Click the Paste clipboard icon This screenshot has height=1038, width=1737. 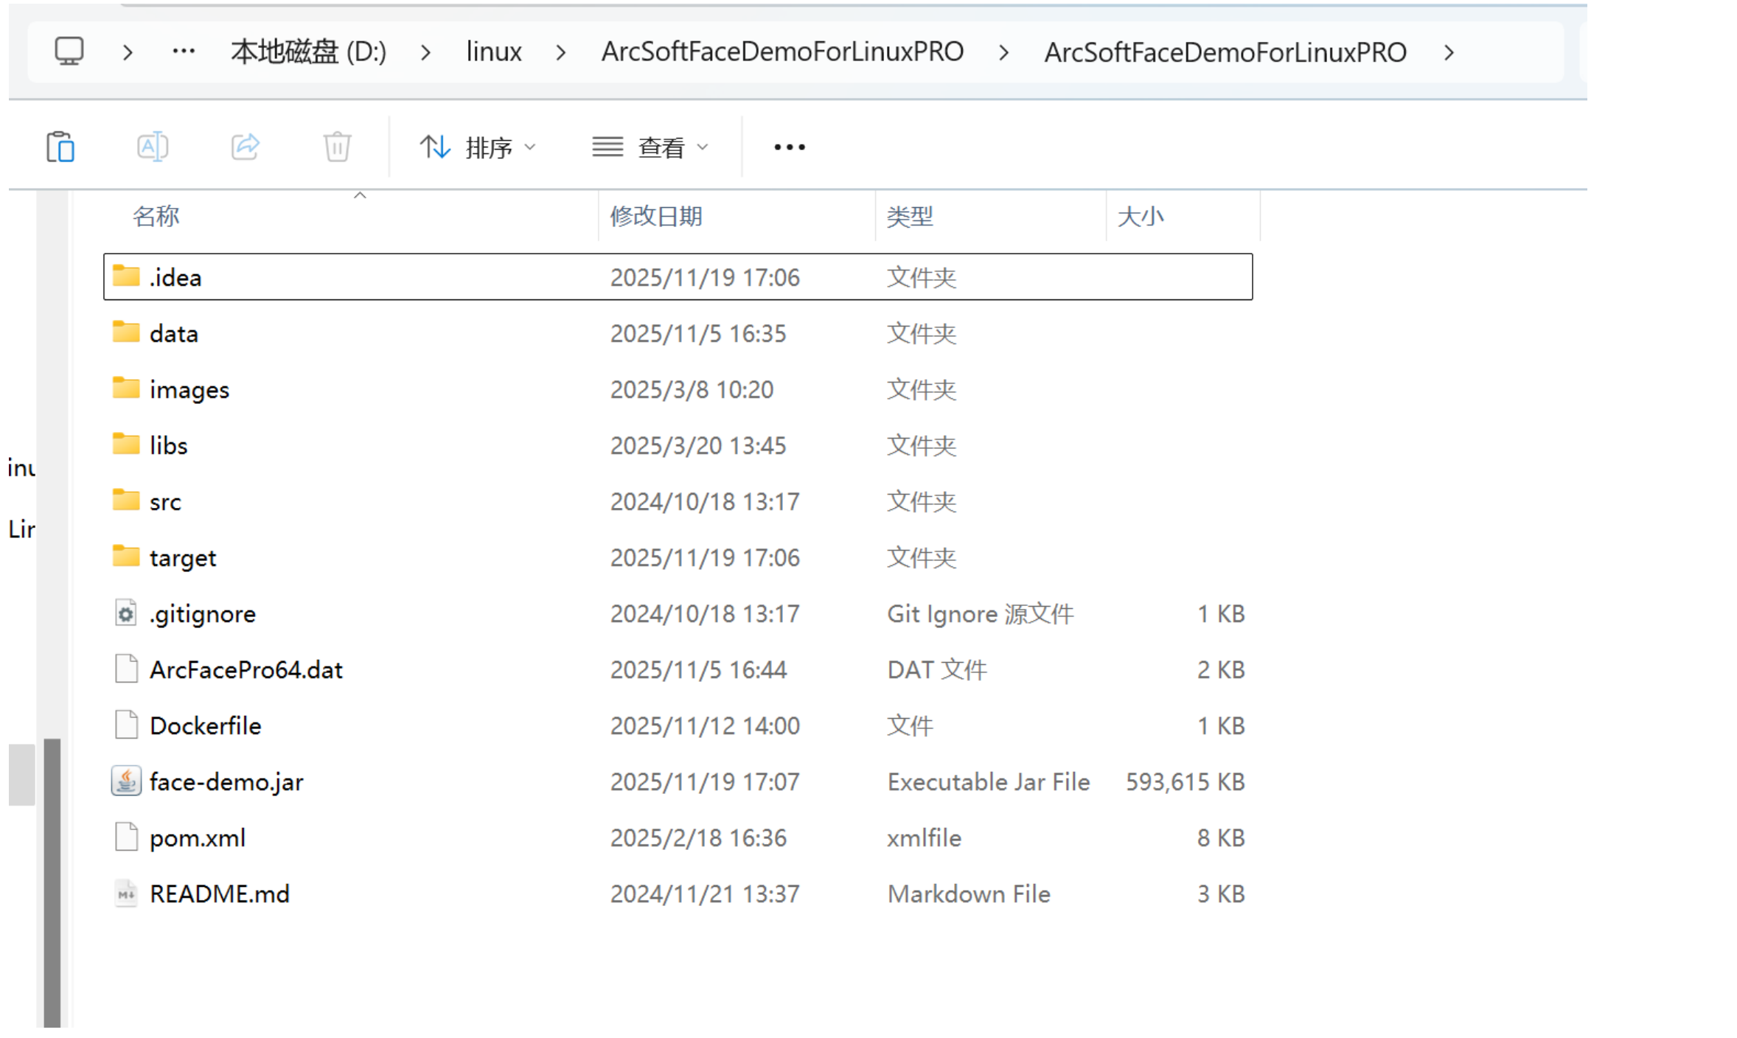pyautogui.click(x=60, y=147)
